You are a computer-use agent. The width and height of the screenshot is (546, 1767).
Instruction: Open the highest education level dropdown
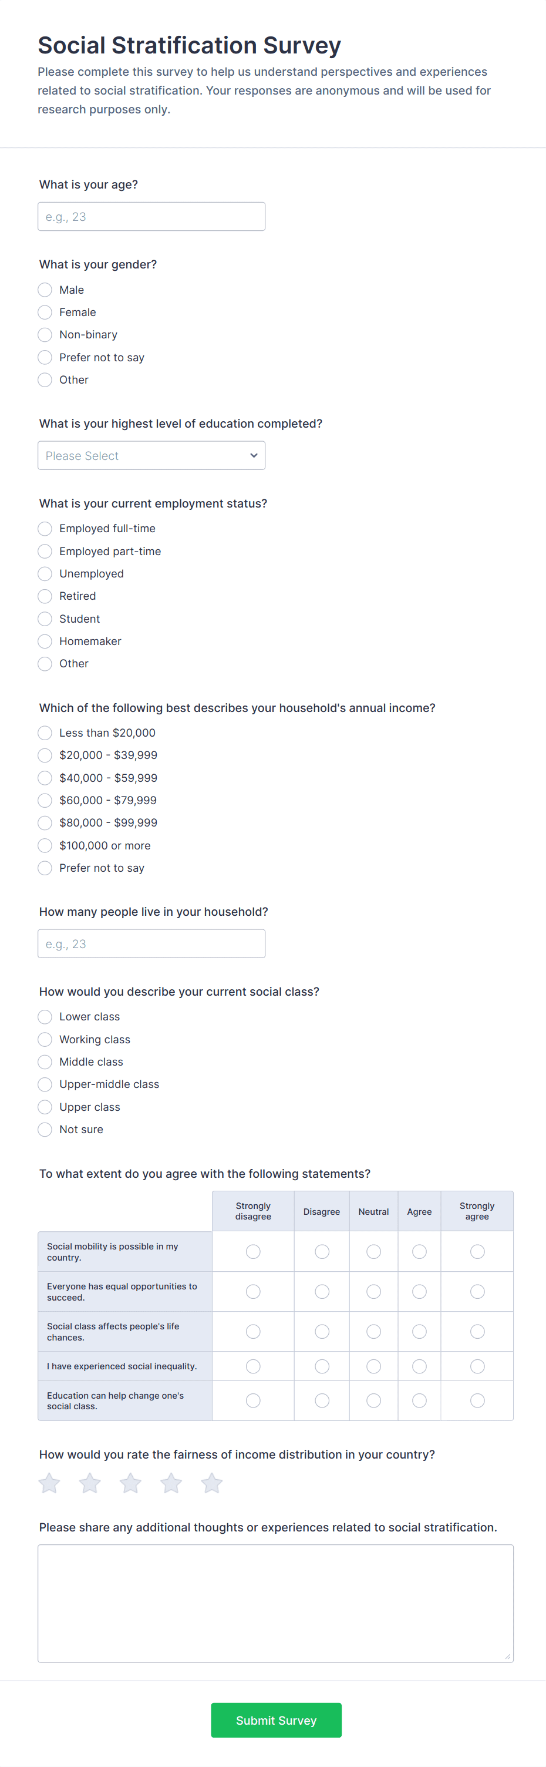coord(151,455)
